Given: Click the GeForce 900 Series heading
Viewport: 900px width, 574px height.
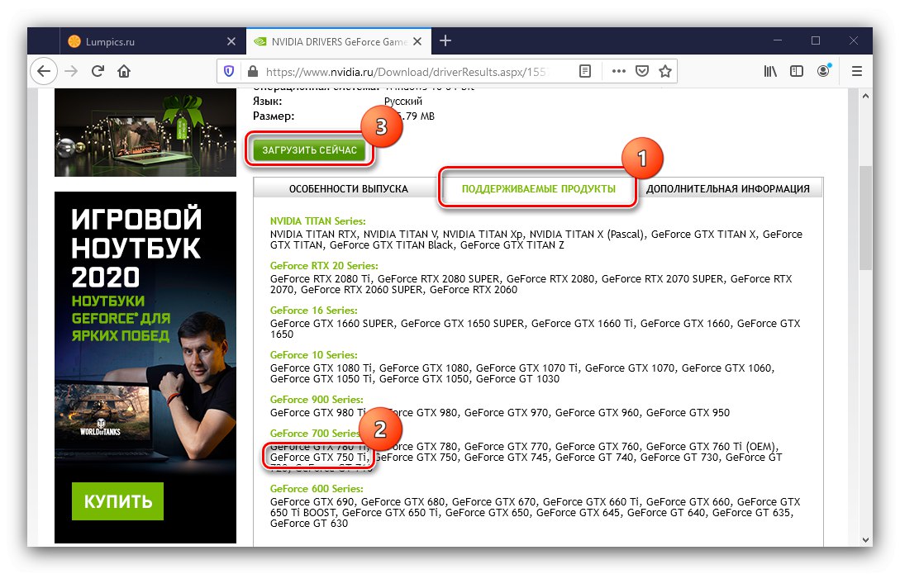Looking at the screenshot, I should click(317, 400).
